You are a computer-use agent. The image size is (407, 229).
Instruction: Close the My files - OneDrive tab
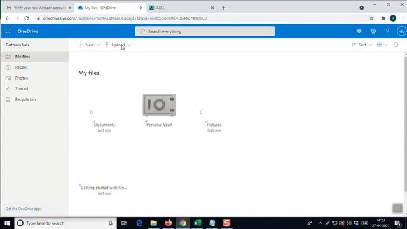[x=141, y=8]
